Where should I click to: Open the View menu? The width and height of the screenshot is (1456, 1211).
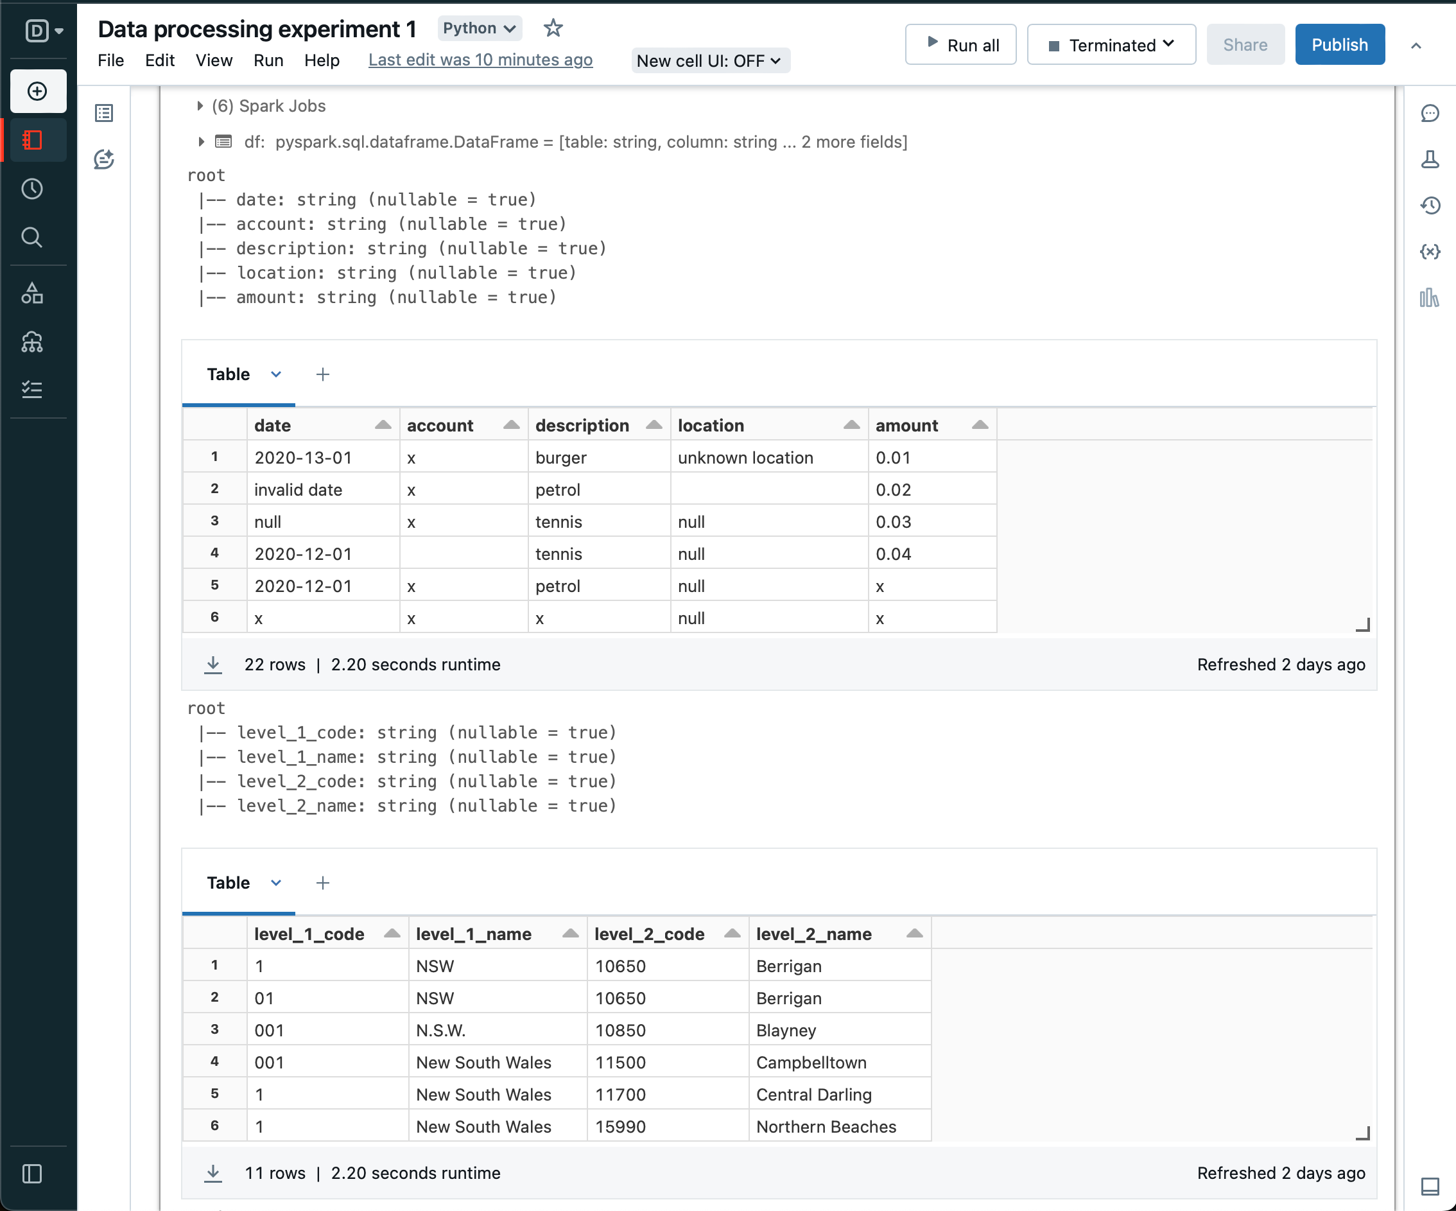214,60
